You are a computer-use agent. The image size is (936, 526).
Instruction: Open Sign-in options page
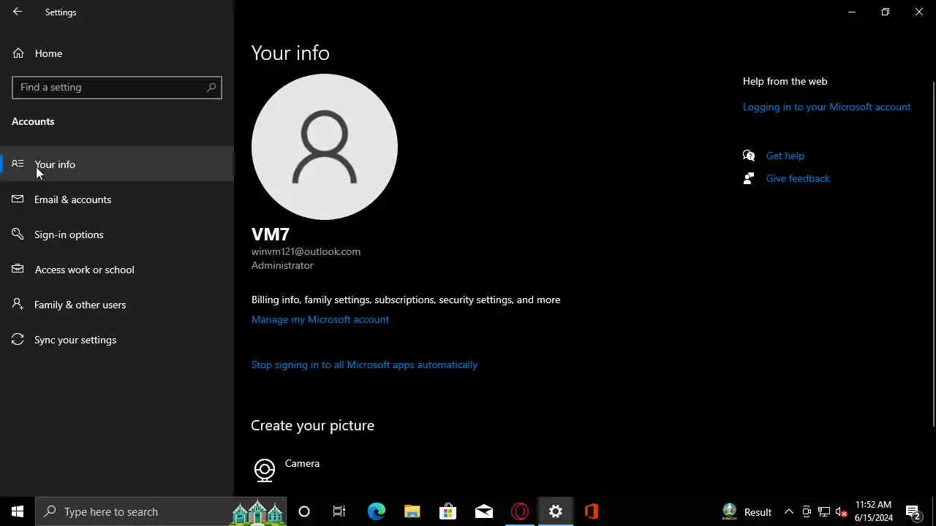(x=117, y=235)
